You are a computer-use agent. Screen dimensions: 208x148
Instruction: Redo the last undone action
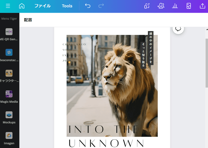click(x=101, y=6)
